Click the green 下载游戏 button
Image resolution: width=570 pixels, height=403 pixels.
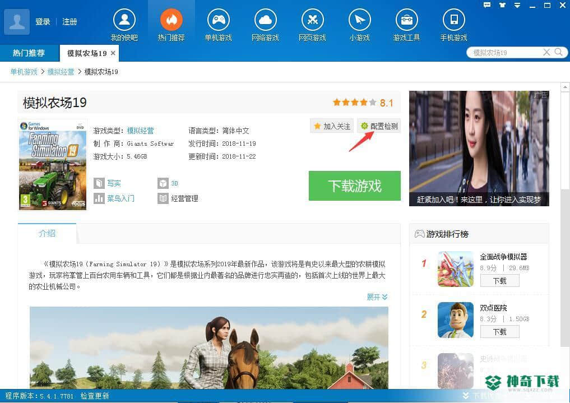point(355,186)
